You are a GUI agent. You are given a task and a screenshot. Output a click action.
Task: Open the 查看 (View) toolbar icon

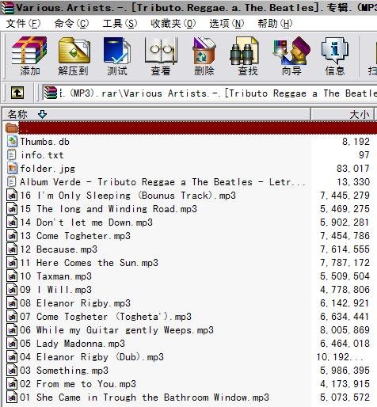click(161, 56)
